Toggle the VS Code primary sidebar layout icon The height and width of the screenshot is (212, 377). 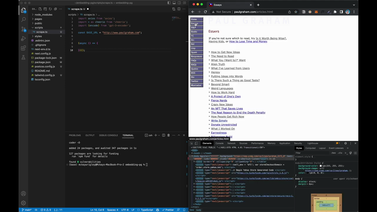click(169, 3)
